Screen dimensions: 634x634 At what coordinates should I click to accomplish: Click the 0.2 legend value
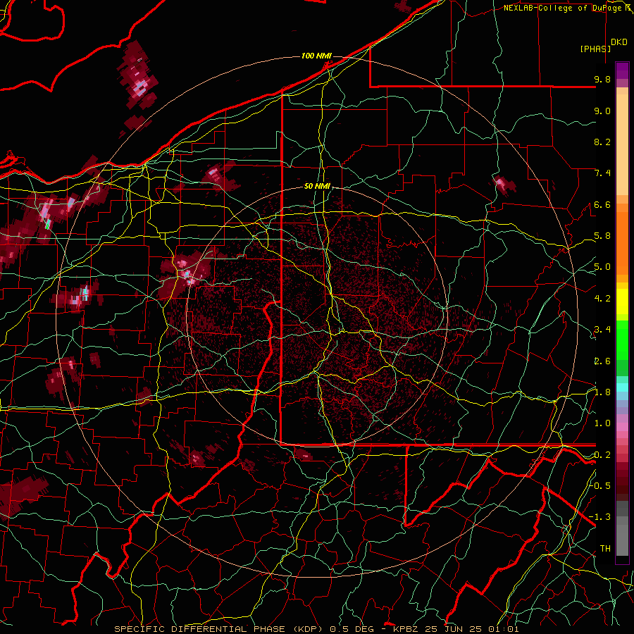[x=602, y=455]
